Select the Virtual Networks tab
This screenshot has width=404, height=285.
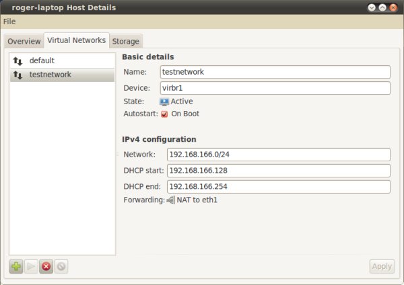point(76,40)
